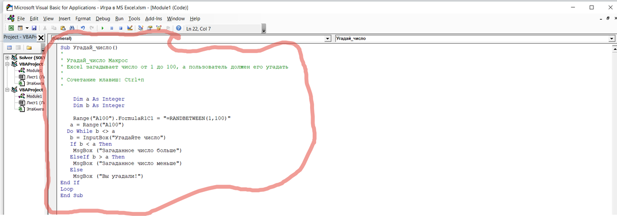Open the Object Browser toolbar icon
Screen dimensions: 617x216
[x=158, y=28]
